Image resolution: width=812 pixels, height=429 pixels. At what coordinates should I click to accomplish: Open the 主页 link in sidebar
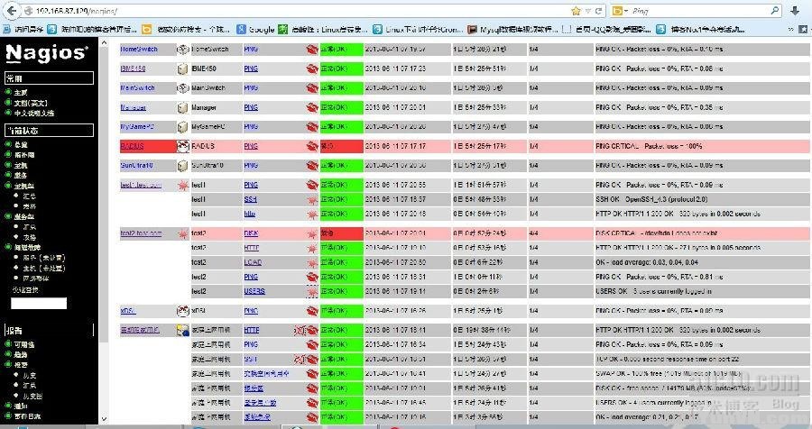tap(21, 93)
